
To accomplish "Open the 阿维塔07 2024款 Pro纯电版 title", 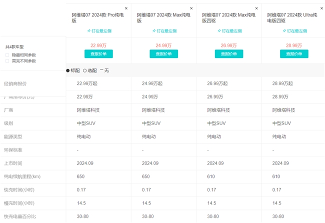I will point(97,18).
